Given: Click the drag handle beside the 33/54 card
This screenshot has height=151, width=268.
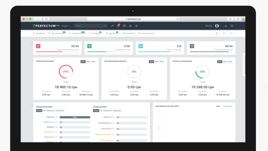Looking at the screenshot, I should tap(32, 44).
